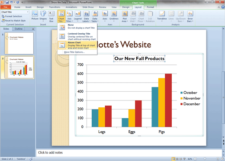Insert a Text Box

point(51,16)
